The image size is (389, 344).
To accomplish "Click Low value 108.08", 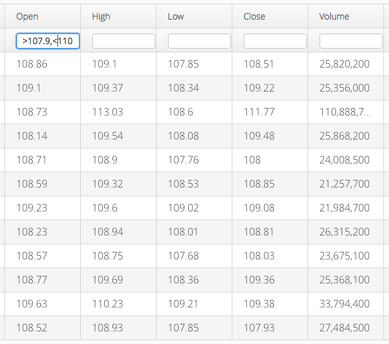I will [183, 136].
